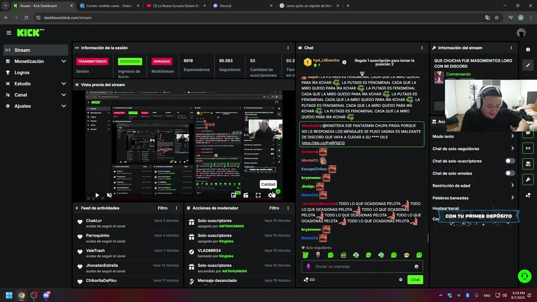Image resolution: width=537 pixels, height=302 pixels.
Task: Open the hamburger menu beside the Kick logo
Action: pyautogui.click(x=9, y=33)
